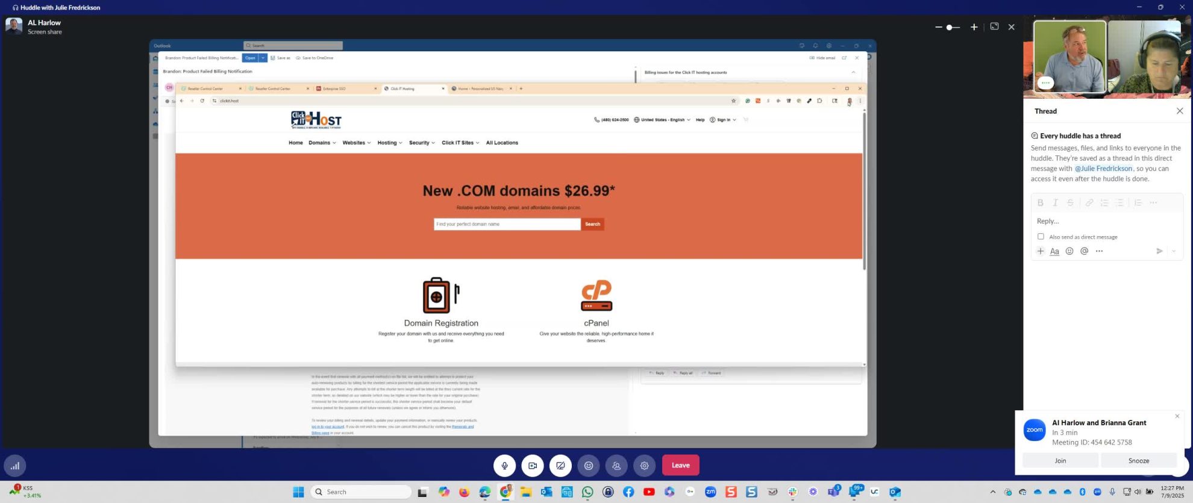Click the orange Search button
1193x503 pixels.
pyautogui.click(x=593, y=224)
